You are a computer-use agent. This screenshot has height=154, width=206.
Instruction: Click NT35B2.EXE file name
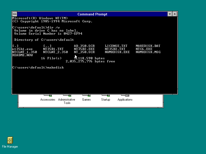coord(84,49)
